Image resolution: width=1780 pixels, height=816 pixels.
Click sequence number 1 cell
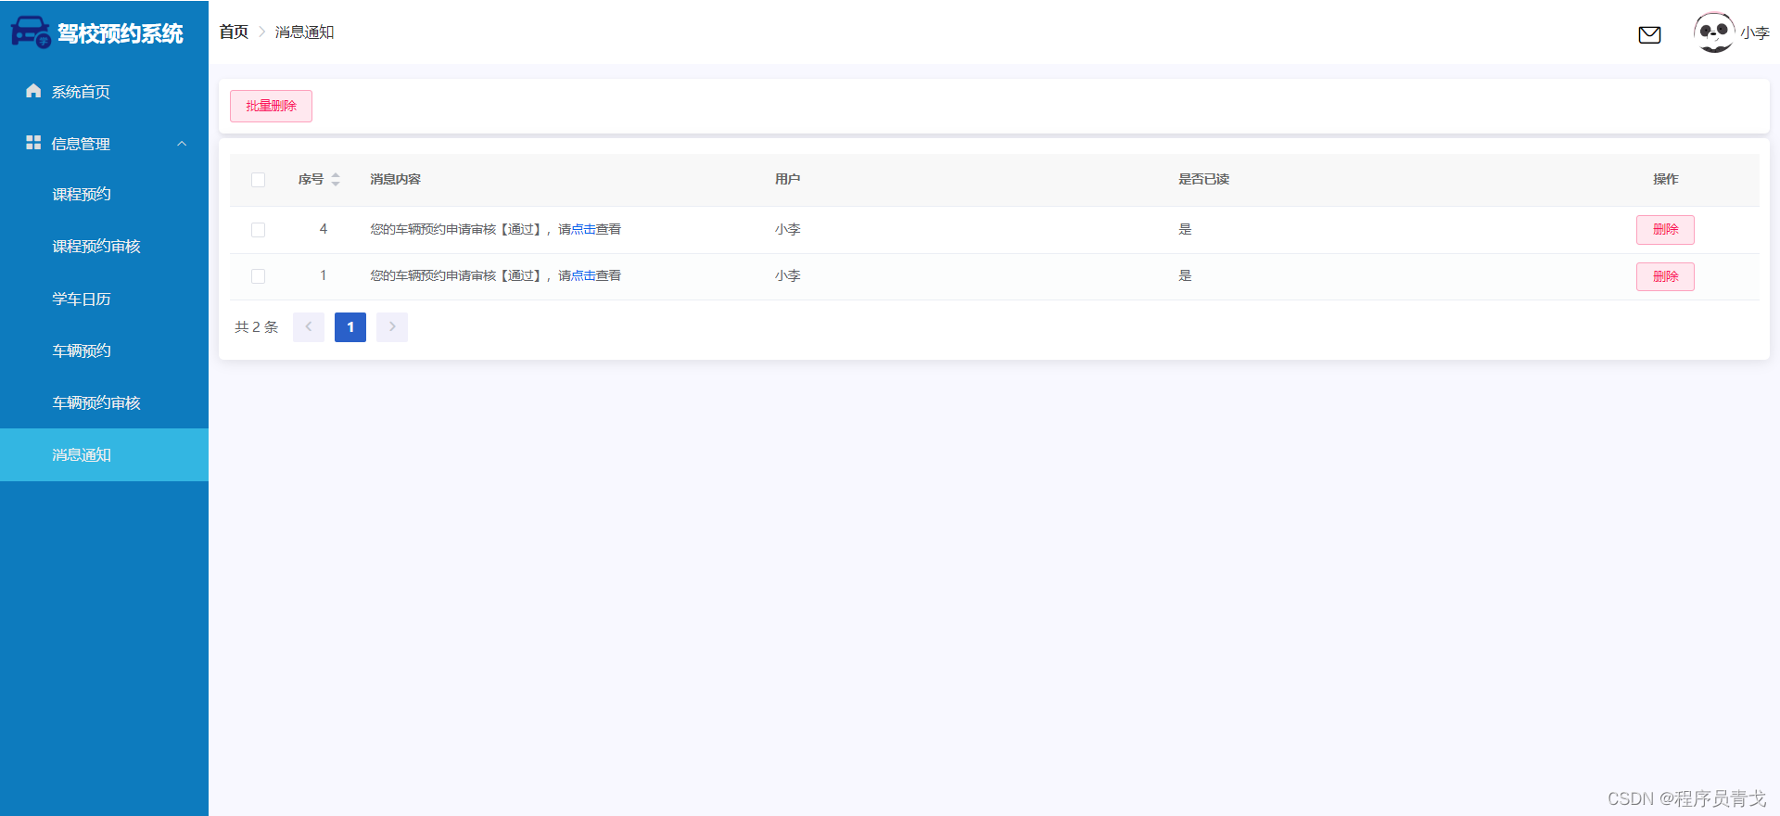[324, 275]
